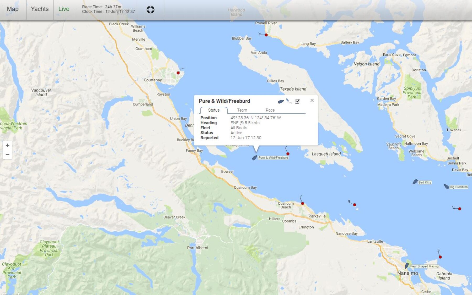This screenshot has height=295, width=472.
Task: Click the red wind marker near Powell River
Action: pyautogui.click(x=266, y=35)
